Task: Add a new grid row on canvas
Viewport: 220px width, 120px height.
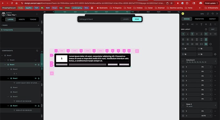Action: point(52,73)
